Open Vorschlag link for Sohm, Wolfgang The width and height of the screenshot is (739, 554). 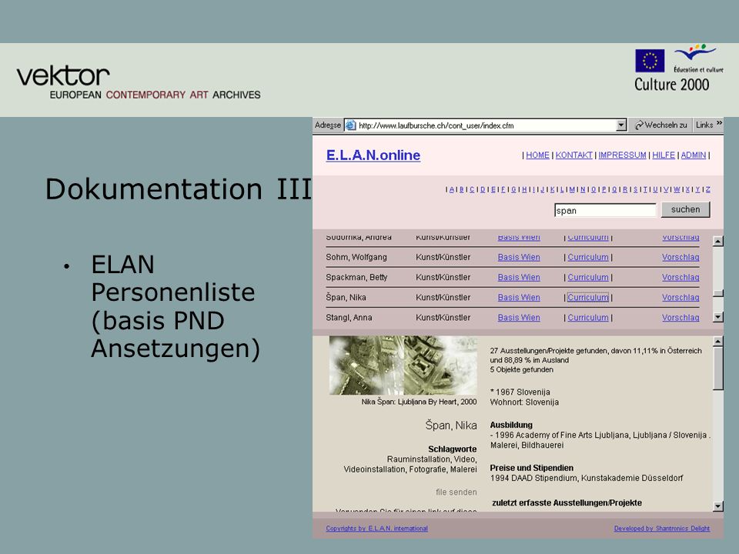pos(680,257)
